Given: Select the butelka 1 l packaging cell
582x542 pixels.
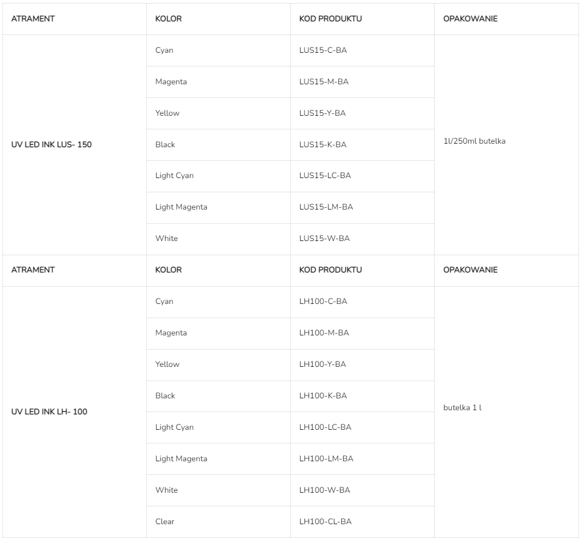Looking at the screenshot, I should (x=463, y=408).
